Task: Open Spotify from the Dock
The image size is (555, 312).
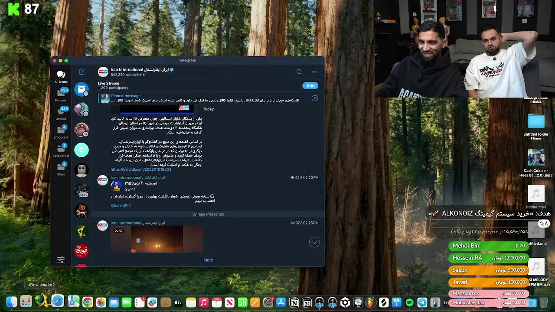Action: coord(410,302)
